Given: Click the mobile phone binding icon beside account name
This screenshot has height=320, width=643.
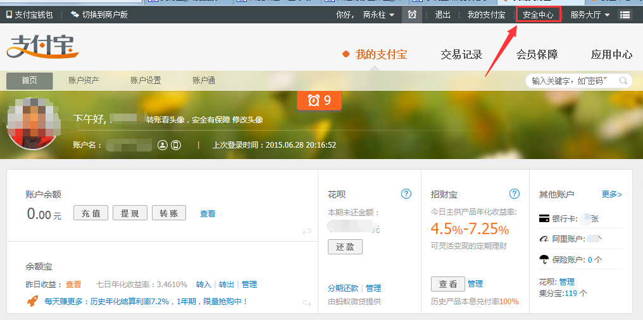Looking at the screenshot, I should (176, 145).
